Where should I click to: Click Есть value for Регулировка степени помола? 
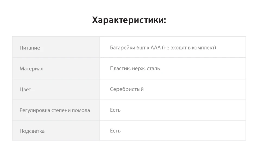115,110
